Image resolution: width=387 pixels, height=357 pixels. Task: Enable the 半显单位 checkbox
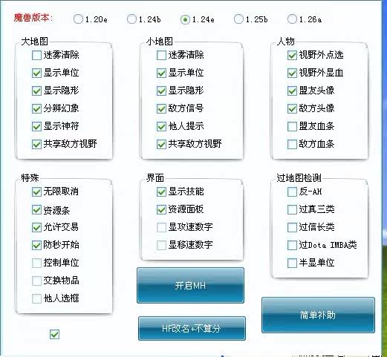pos(292,263)
